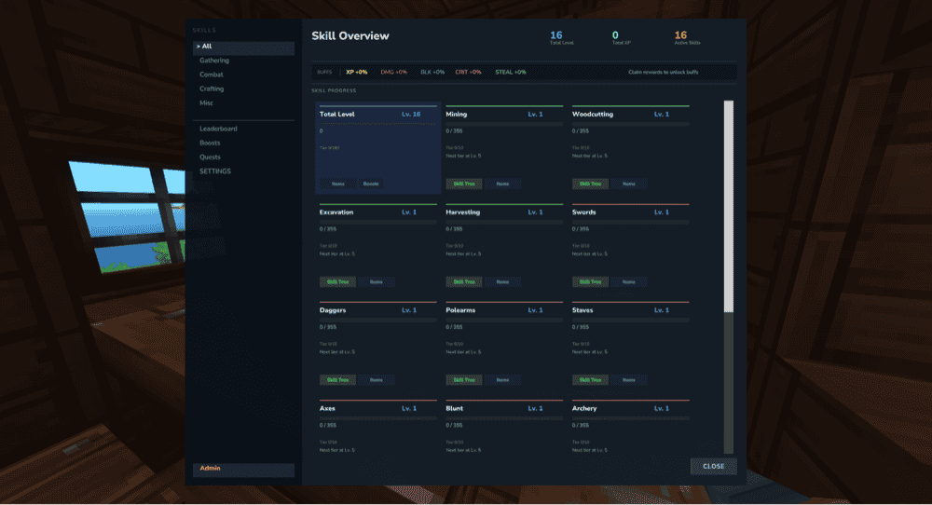Open the Mining Skill Tree
Image resolution: width=932 pixels, height=505 pixels.
[x=463, y=184]
